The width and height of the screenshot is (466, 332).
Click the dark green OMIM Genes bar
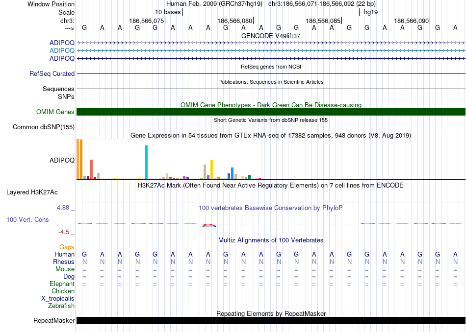(271, 112)
